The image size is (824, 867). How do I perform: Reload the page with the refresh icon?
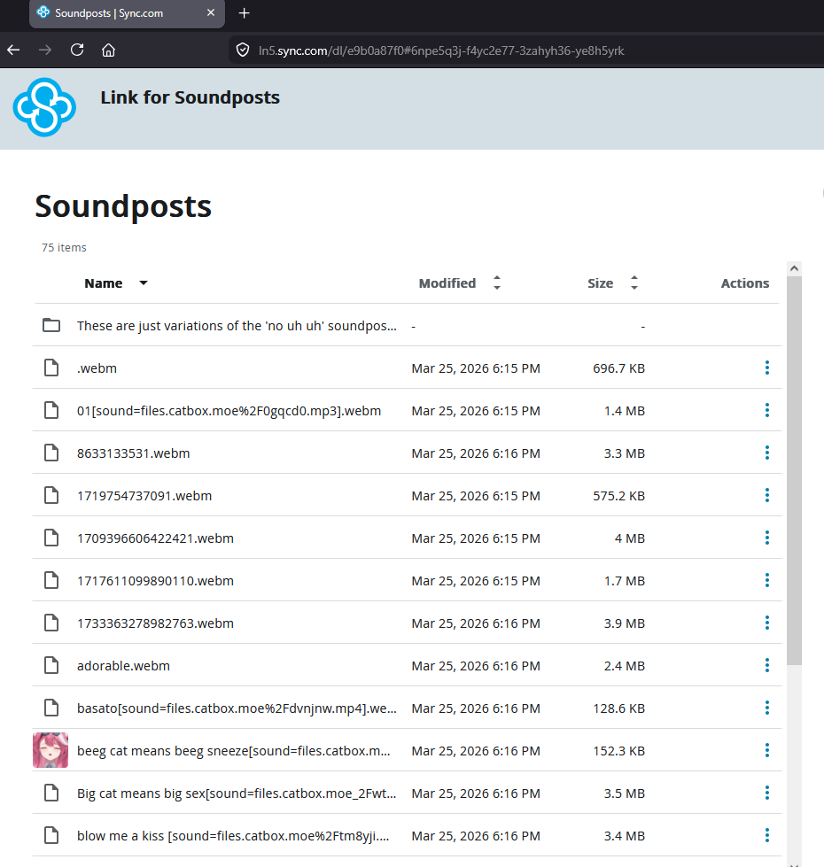point(77,50)
